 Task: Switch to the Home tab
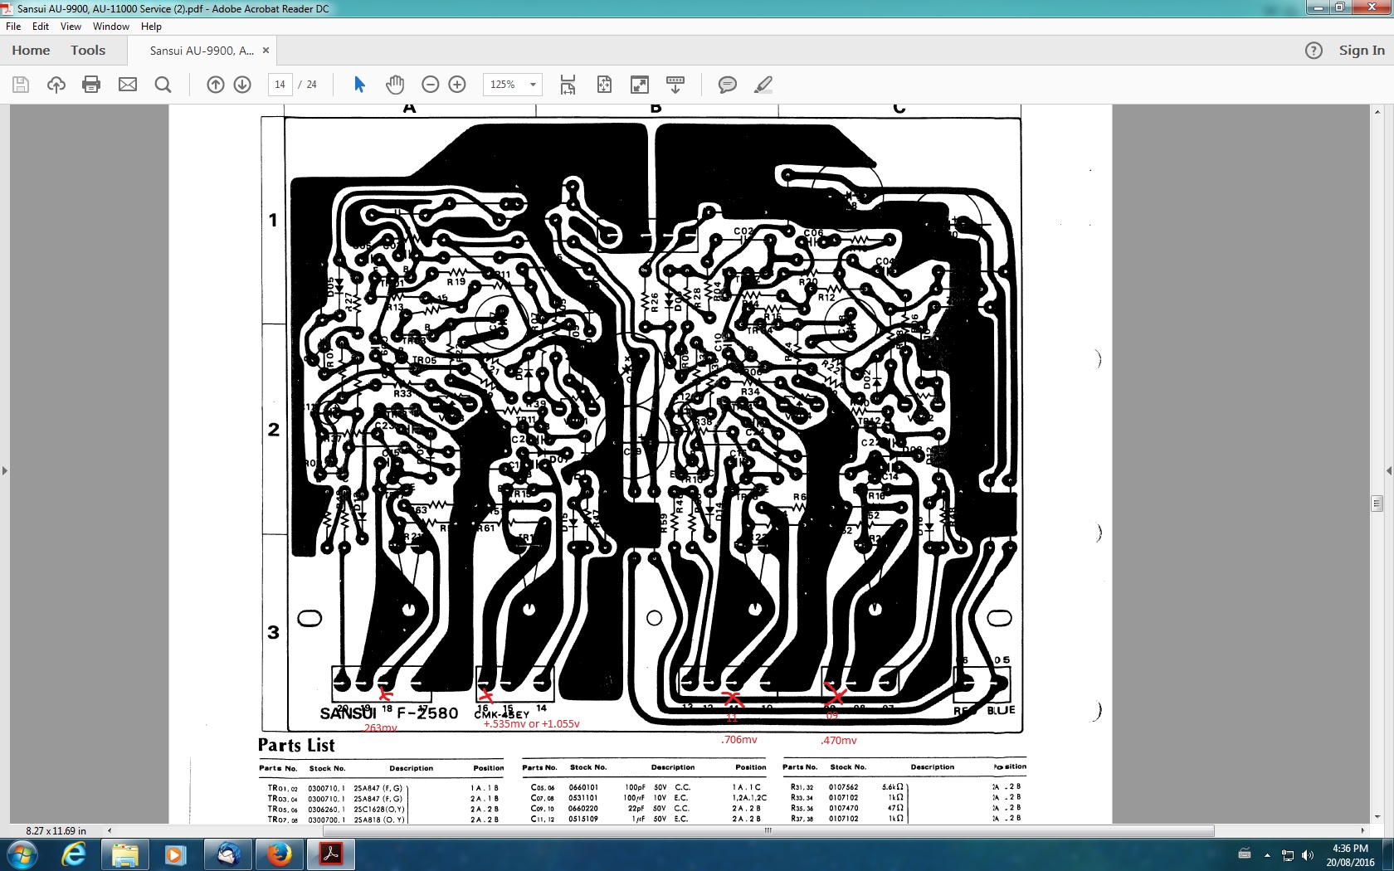(x=31, y=51)
